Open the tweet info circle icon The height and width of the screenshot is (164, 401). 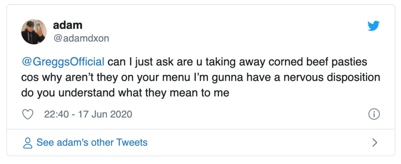(374, 114)
